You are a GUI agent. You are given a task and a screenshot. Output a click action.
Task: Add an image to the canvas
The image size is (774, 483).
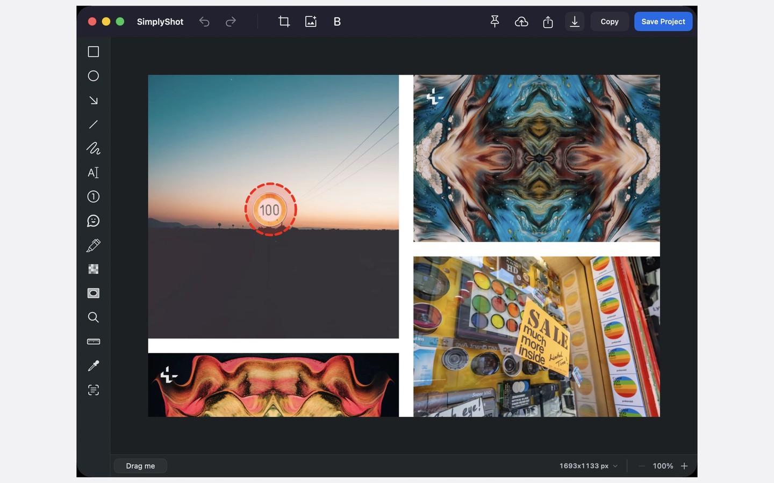pyautogui.click(x=311, y=21)
